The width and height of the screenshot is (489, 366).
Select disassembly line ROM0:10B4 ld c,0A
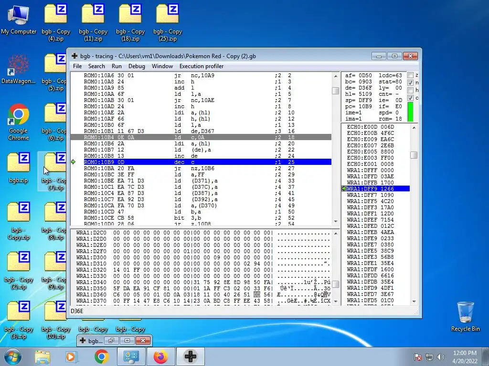click(x=201, y=137)
